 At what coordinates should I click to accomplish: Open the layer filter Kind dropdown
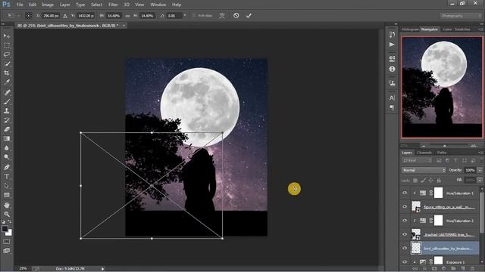[418, 160]
